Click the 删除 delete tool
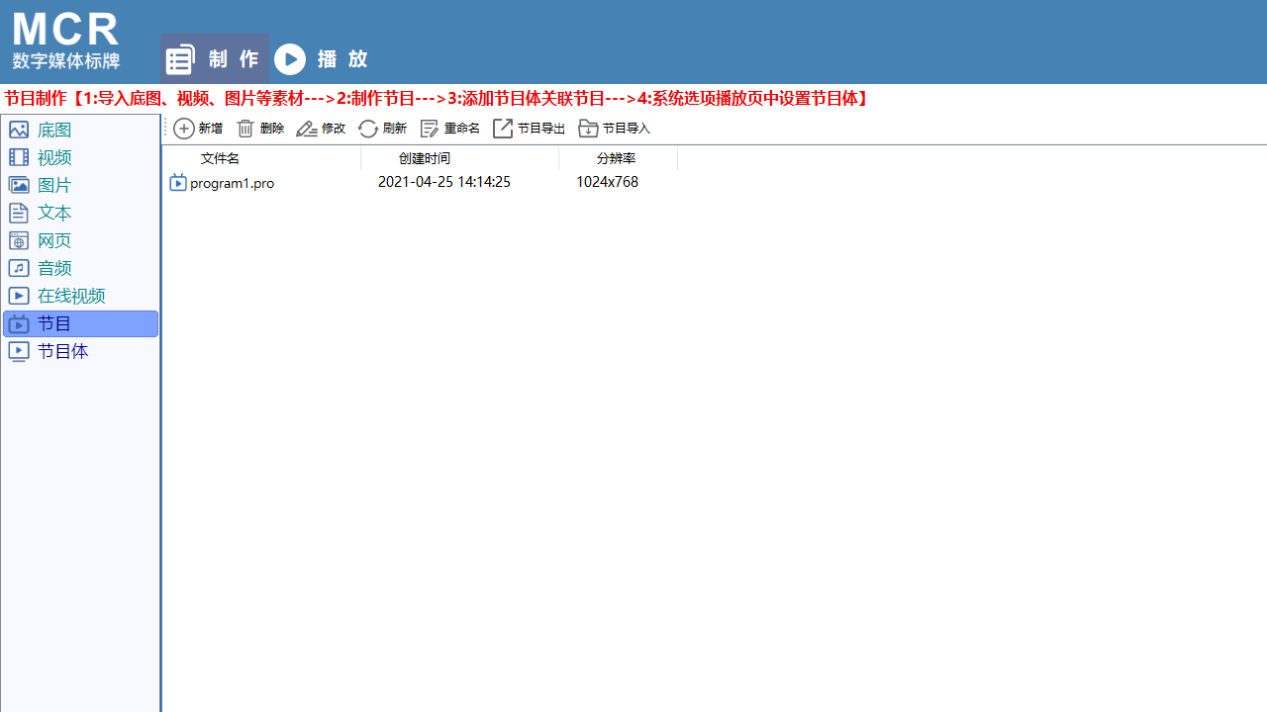 point(259,129)
